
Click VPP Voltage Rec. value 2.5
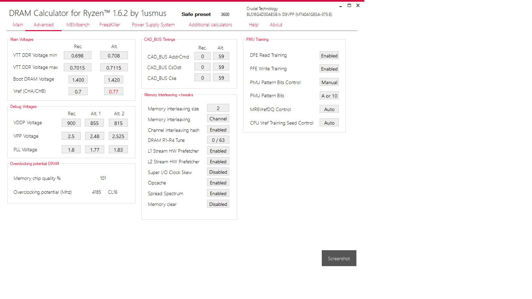[71, 136]
